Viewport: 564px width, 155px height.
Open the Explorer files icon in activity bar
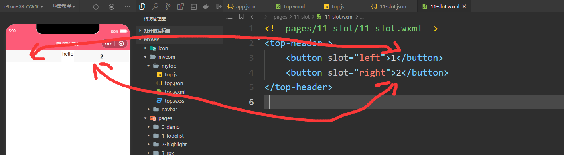tap(142, 6)
